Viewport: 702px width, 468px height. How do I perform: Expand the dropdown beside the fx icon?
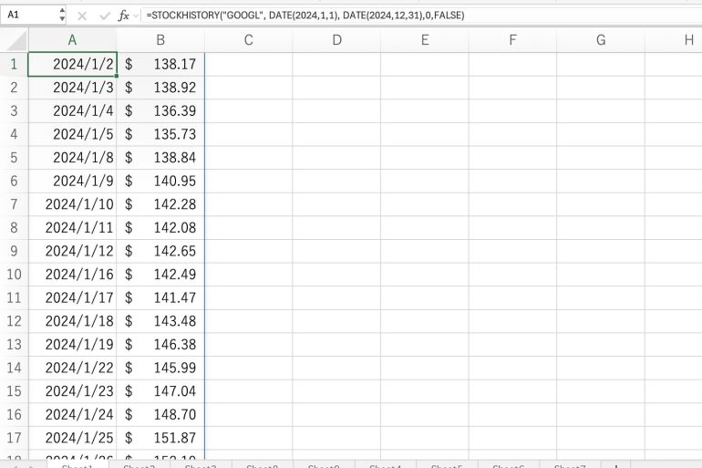point(136,16)
